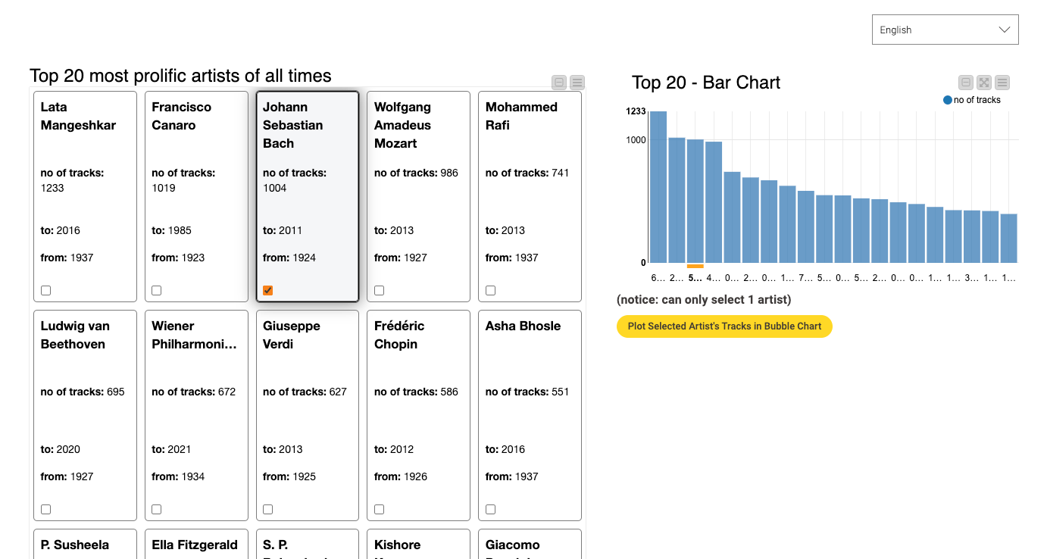Viewport: 1047px width, 559px height.
Task: Click the 'Giuseppe Verdi' artist name
Action: tap(292, 335)
